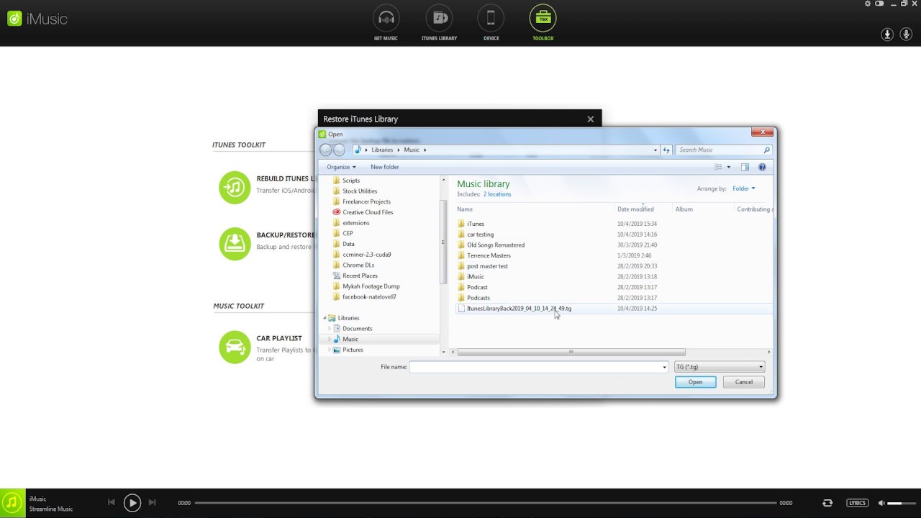The width and height of the screenshot is (921, 518).
Task: Open the record microphone icon
Action: tap(907, 35)
